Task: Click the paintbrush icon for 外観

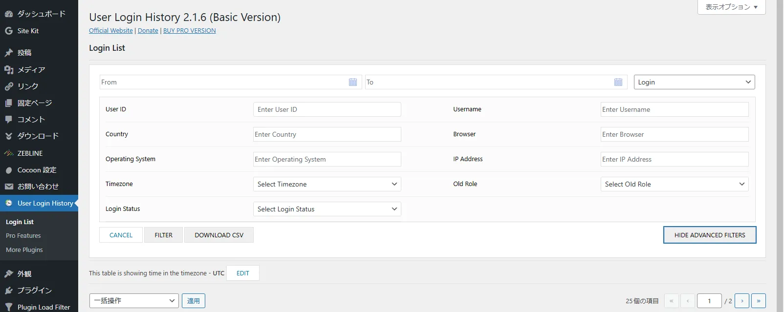Action: 9,274
